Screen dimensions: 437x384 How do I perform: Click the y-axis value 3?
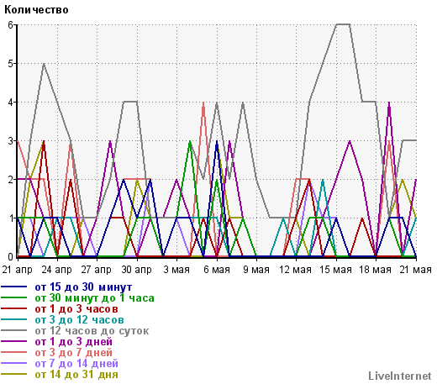coord(11,141)
